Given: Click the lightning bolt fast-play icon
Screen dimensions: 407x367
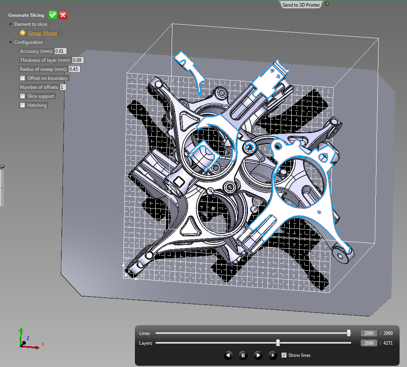Looking at the screenshot, I should tap(273, 355).
